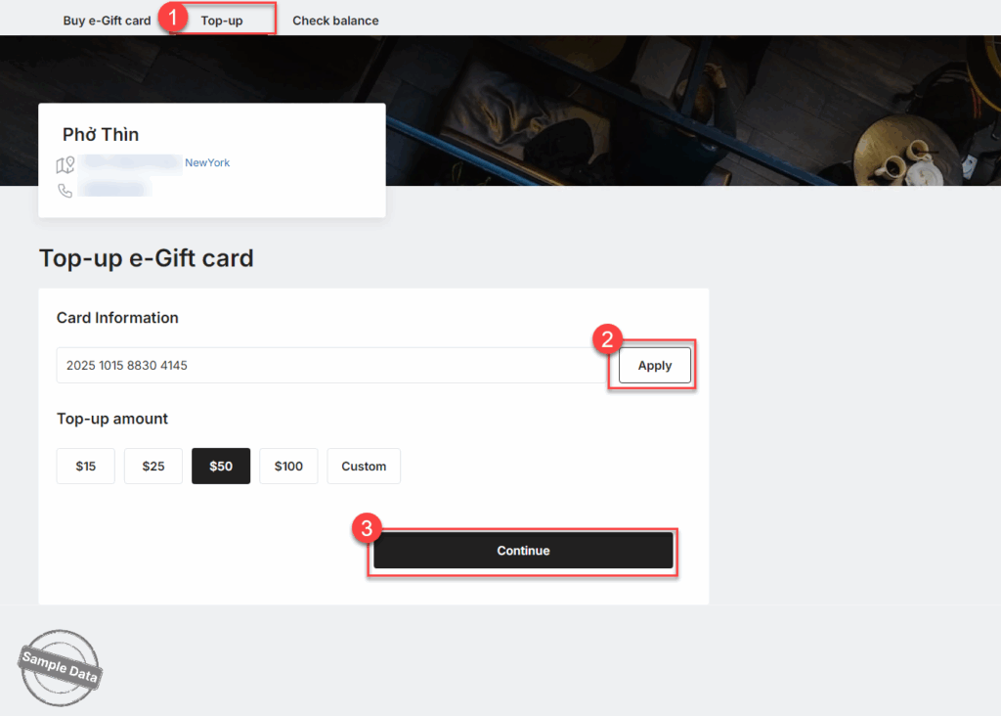Click the Sample Data stamp badge

tap(60, 667)
